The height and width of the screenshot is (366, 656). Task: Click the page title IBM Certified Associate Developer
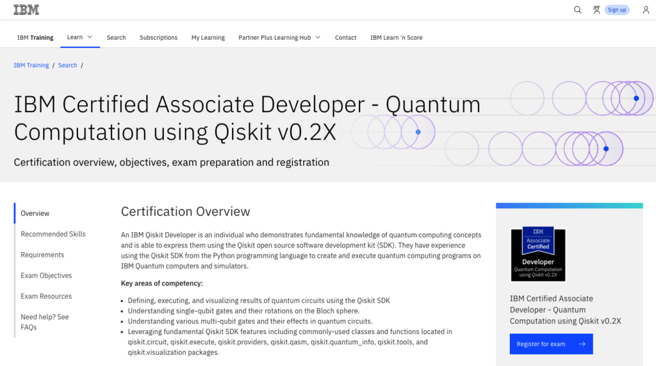click(x=247, y=118)
